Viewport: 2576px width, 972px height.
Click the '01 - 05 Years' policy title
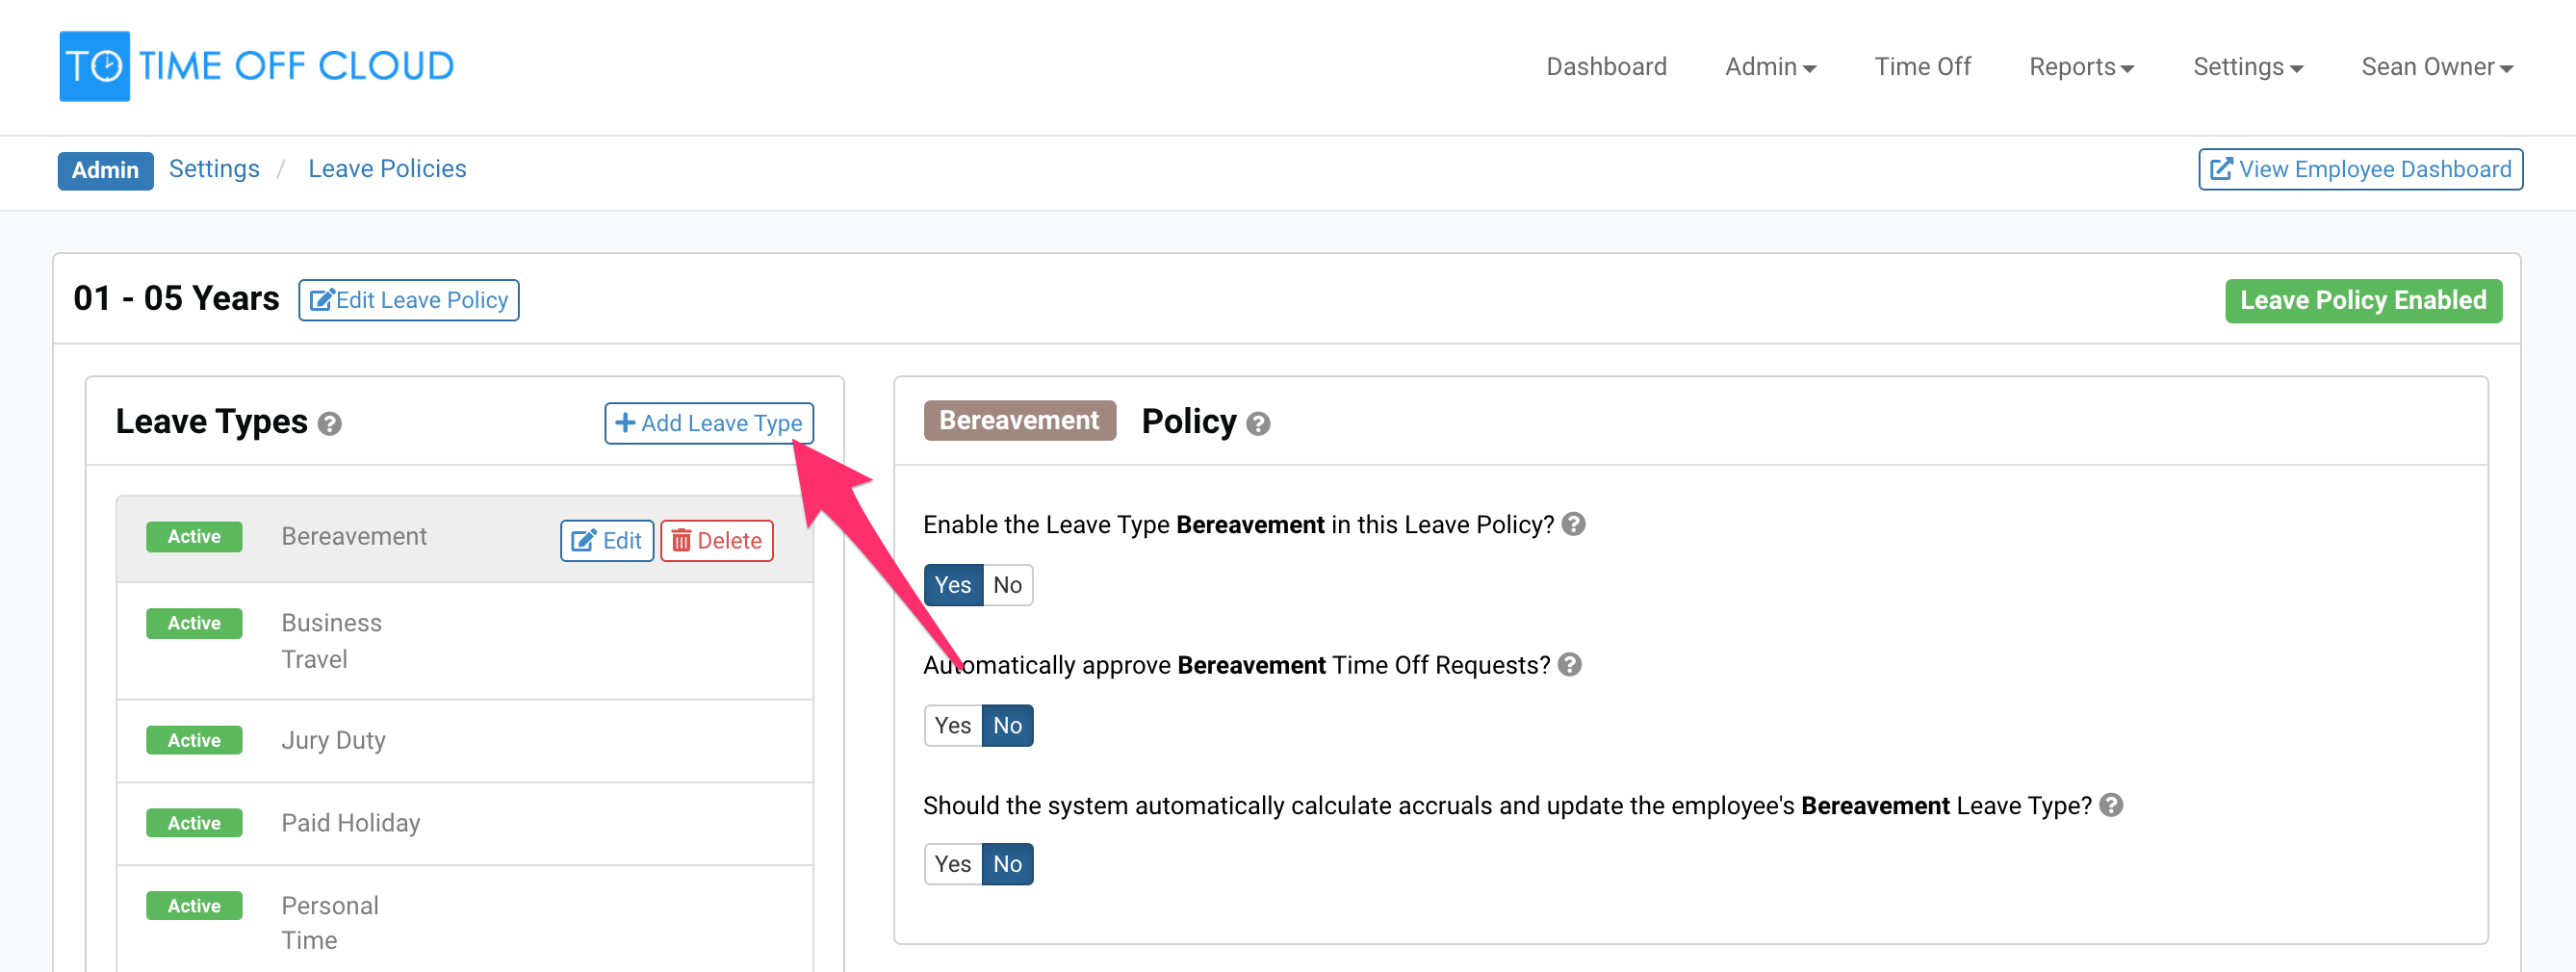coord(176,298)
